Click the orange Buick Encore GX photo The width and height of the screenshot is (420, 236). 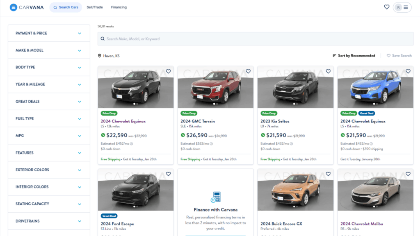[295, 190]
